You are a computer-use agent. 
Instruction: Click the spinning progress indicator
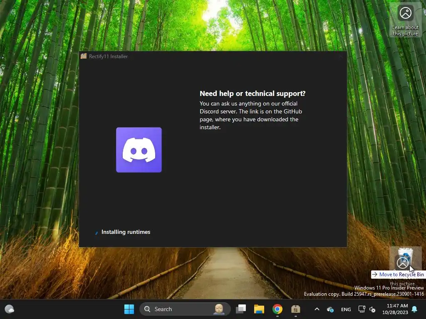[x=96, y=232]
